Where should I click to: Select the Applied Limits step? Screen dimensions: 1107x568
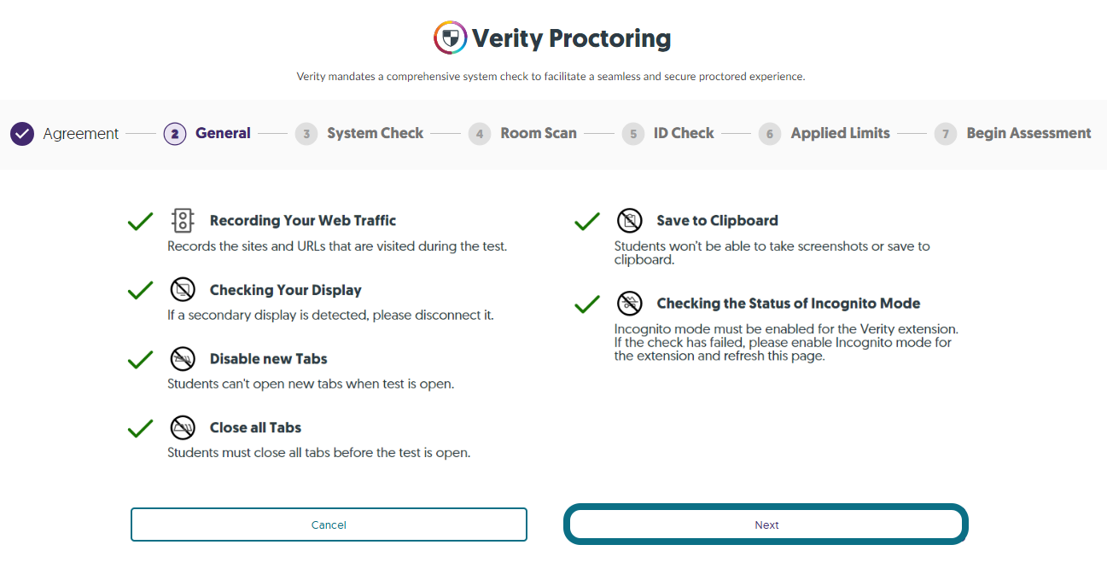tap(824, 134)
